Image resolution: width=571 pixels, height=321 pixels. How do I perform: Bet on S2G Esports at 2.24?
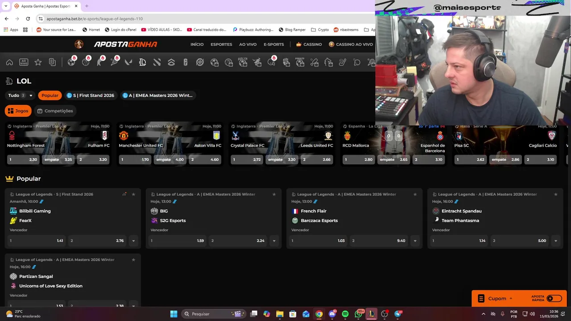237,241
